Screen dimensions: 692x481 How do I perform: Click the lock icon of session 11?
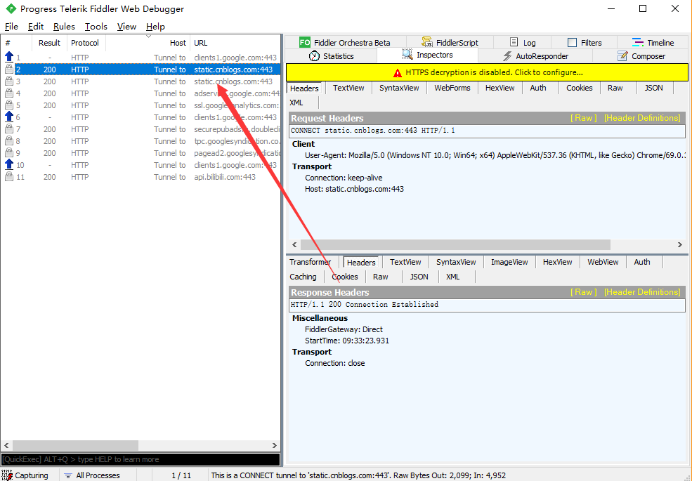coord(9,176)
